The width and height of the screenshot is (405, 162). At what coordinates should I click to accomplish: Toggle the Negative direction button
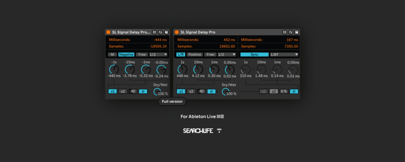pyautogui.click(x=126, y=54)
